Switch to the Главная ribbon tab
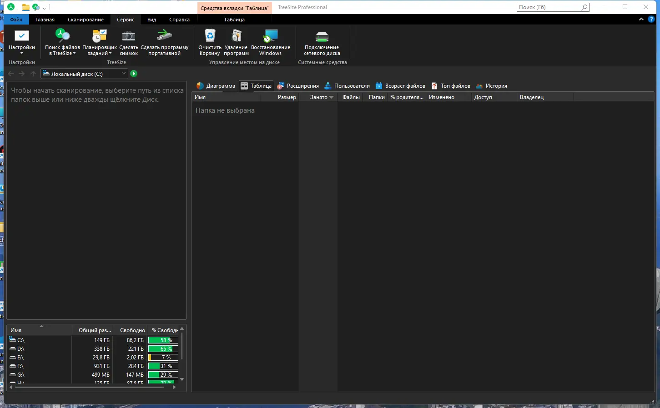660x408 pixels. 45,20
